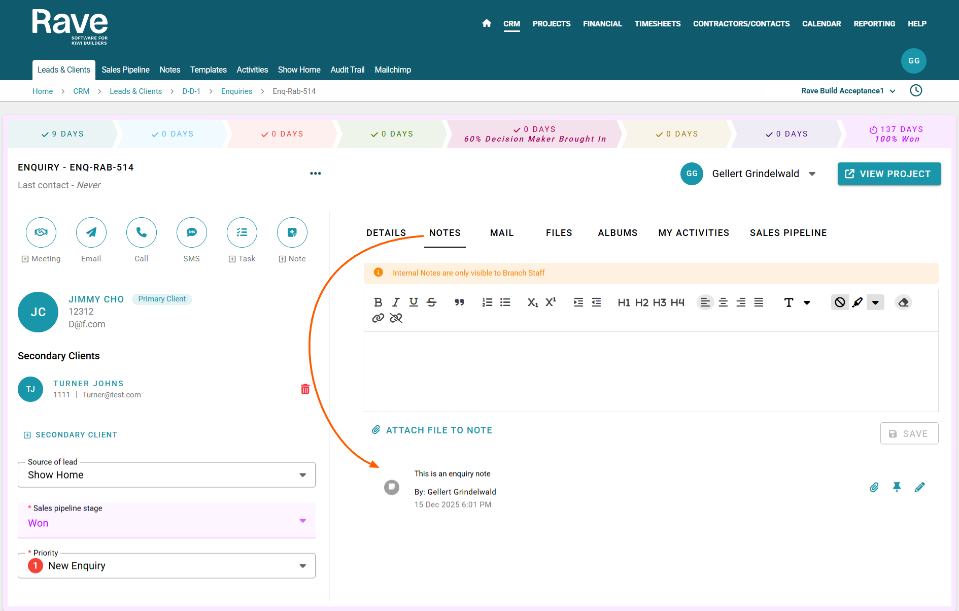The image size is (959, 611).
Task: Click the Meeting handshake icon
Action: [x=41, y=232]
